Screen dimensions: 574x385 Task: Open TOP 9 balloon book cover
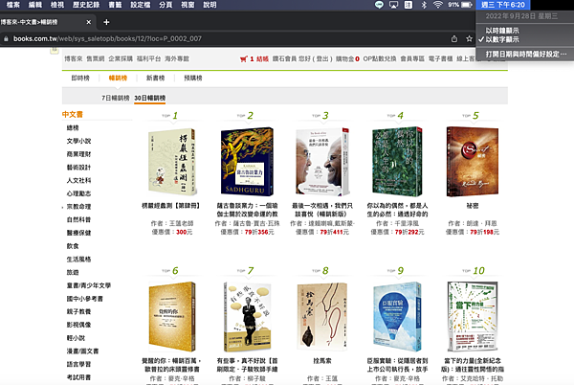(397, 317)
